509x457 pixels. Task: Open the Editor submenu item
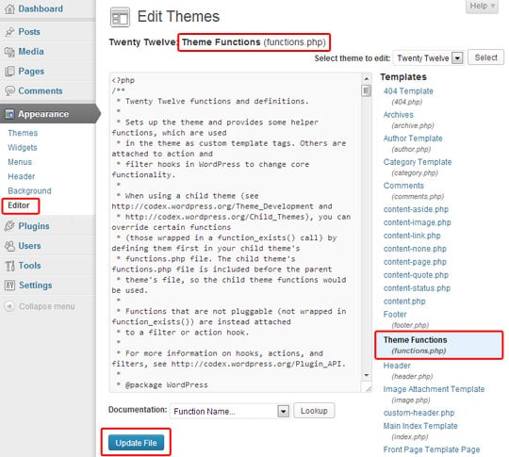pos(19,205)
